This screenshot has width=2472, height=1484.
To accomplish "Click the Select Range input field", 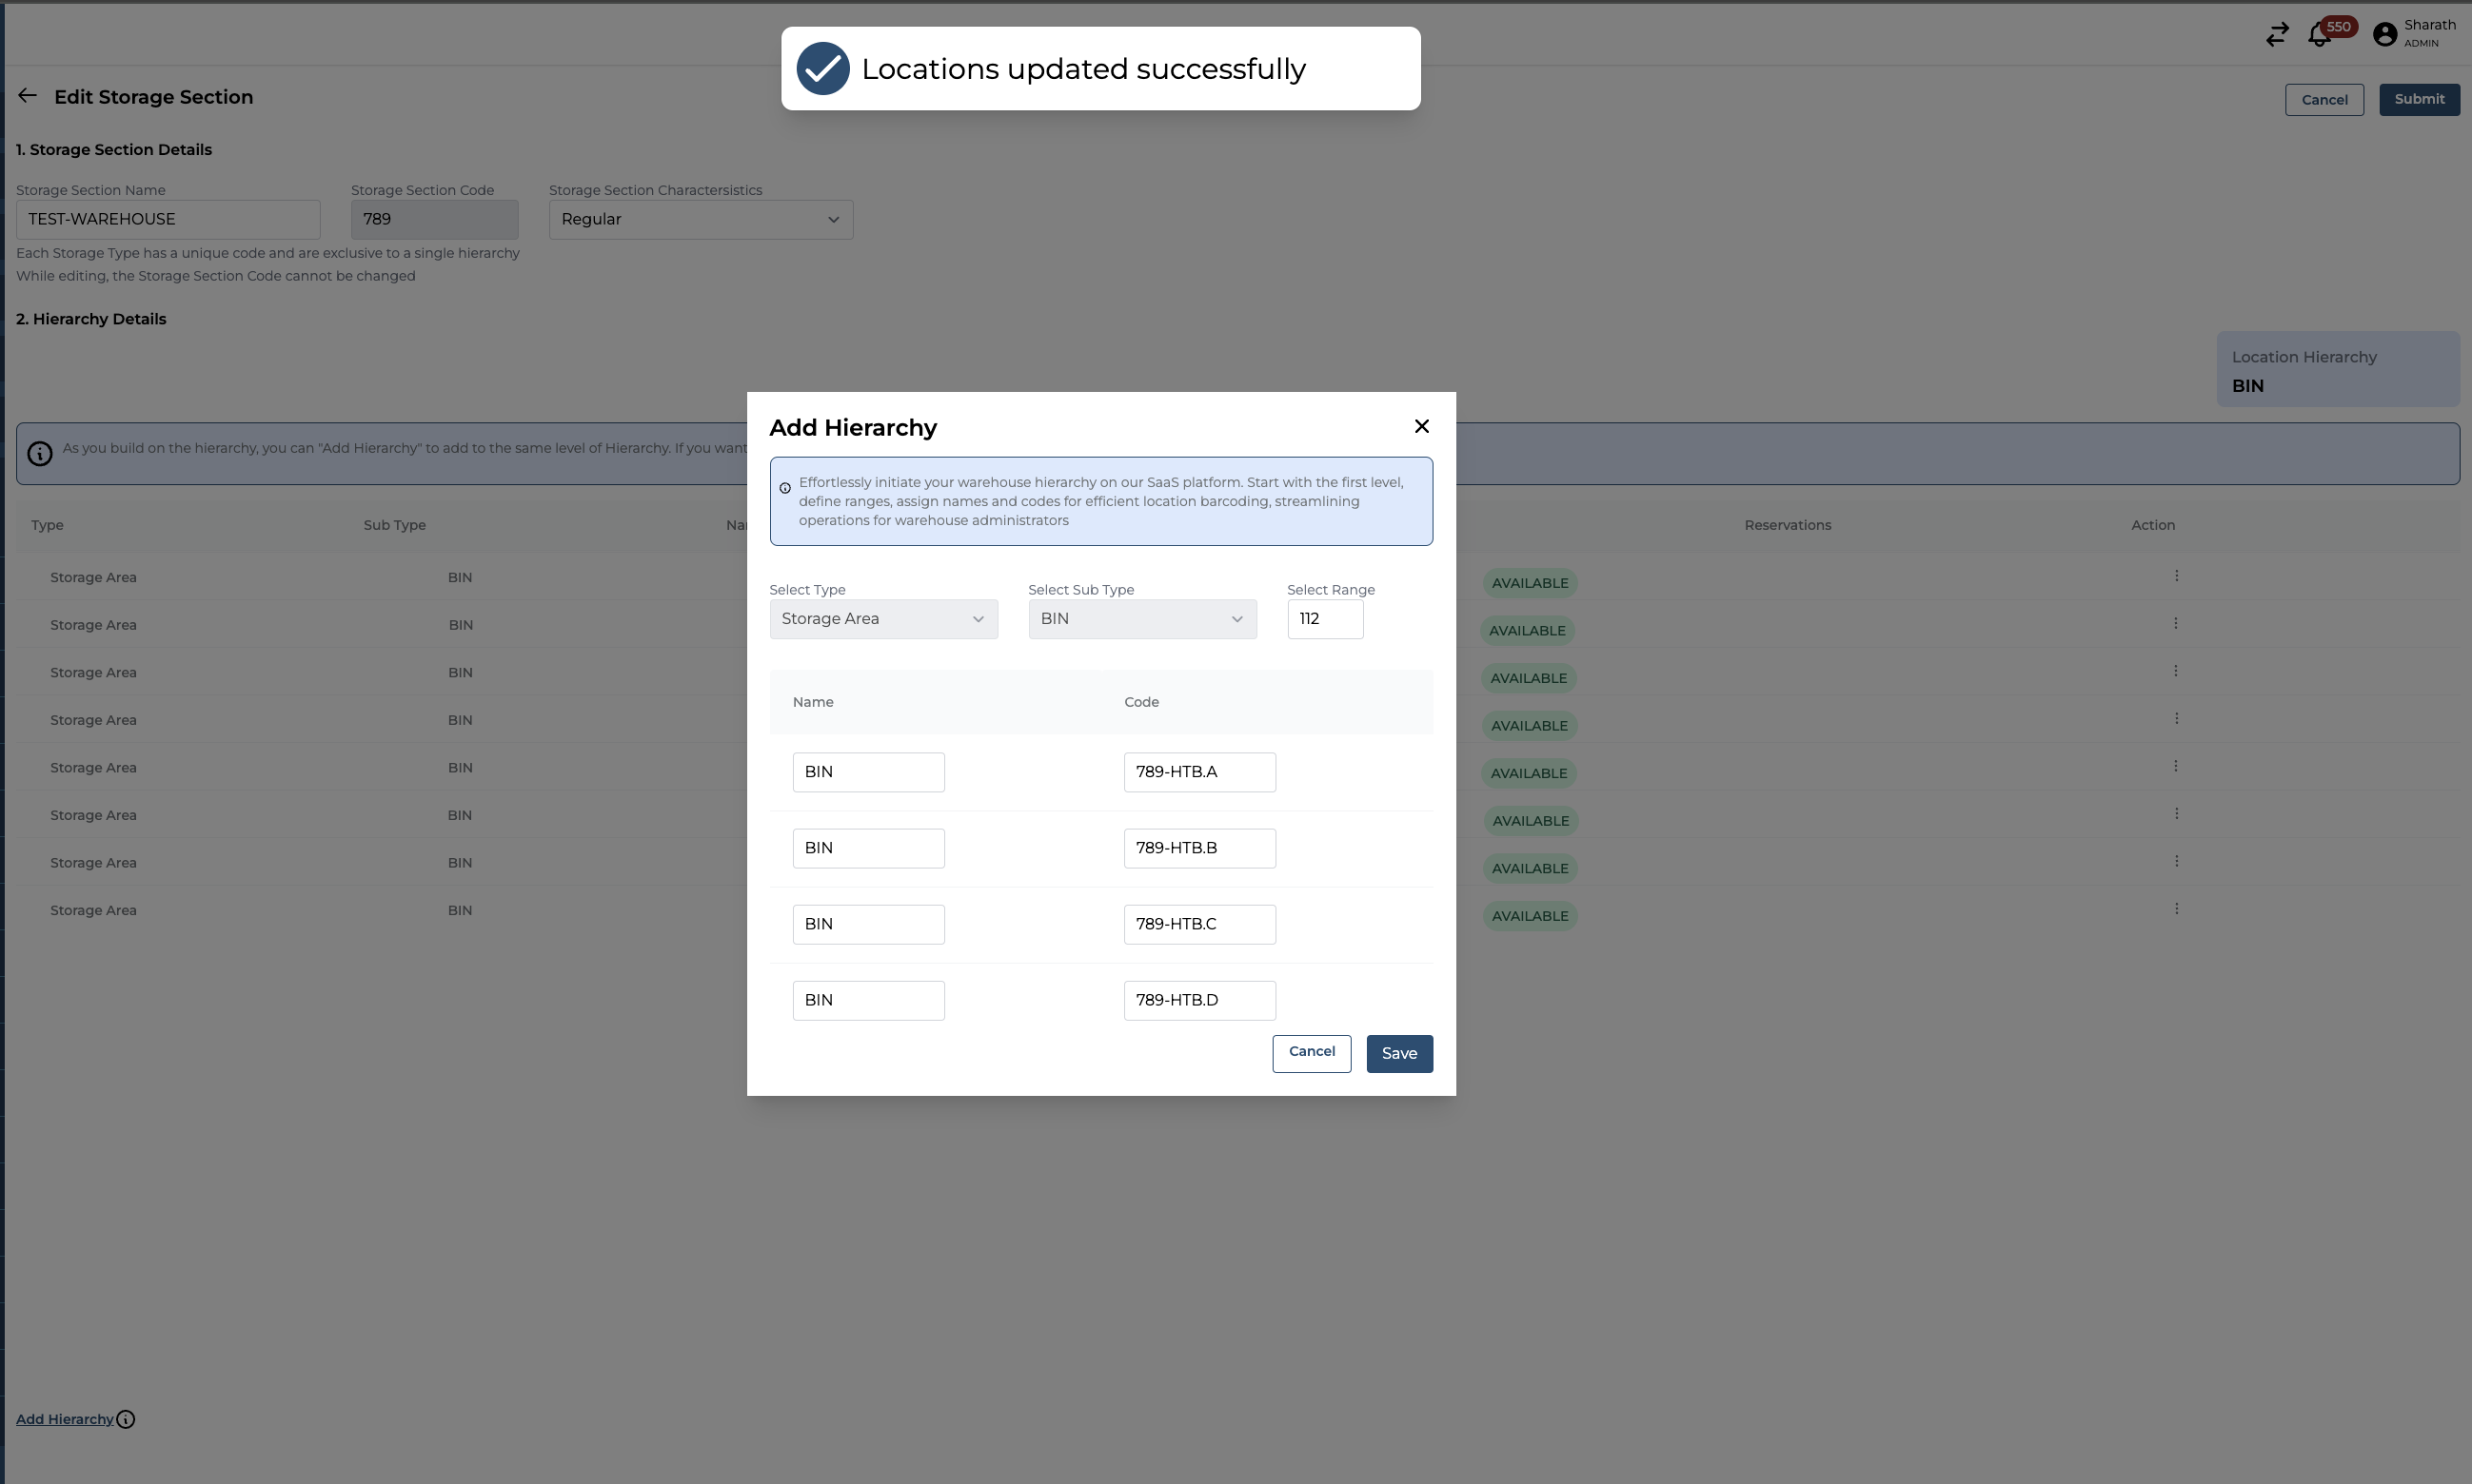I will point(1323,619).
